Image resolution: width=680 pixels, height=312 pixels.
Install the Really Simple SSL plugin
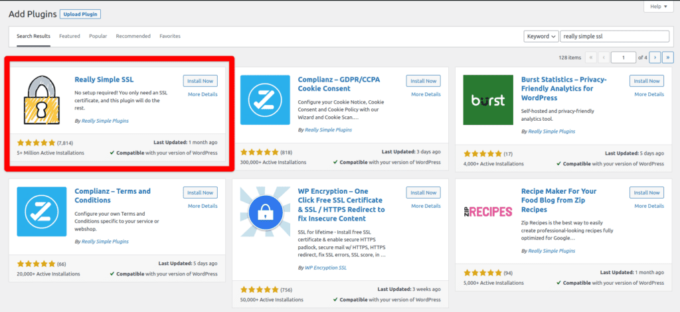(x=200, y=81)
